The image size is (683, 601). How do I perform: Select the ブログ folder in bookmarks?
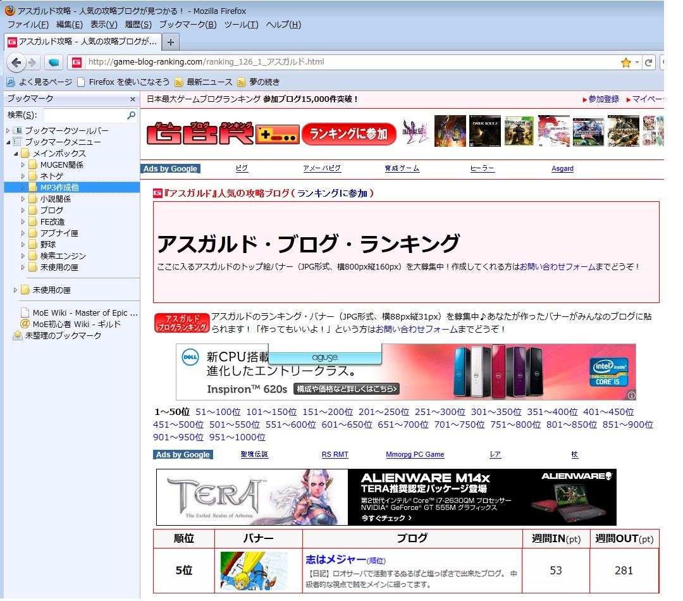(x=46, y=211)
